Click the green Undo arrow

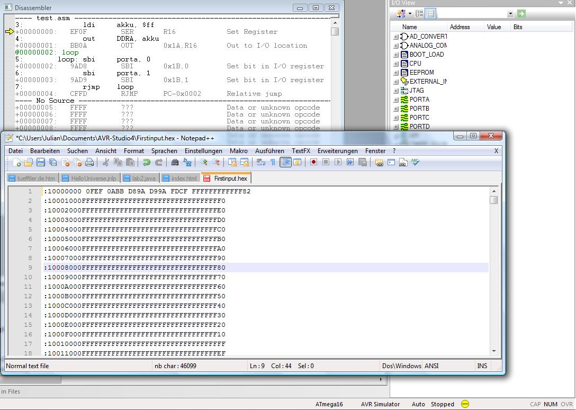[147, 162]
